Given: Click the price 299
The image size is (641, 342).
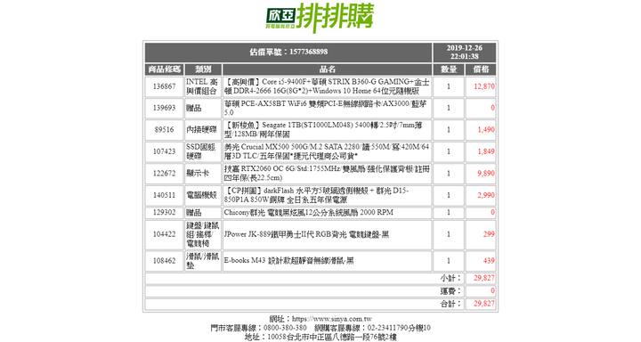Looking at the screenshot, I should coord(489,234).
